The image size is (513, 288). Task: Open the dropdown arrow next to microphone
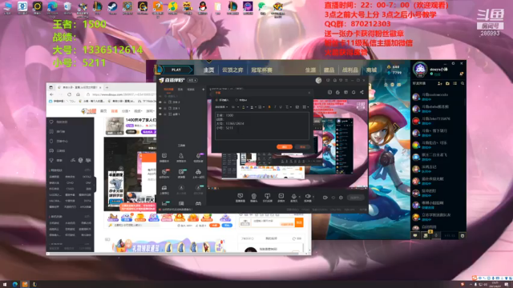(299, 197)
